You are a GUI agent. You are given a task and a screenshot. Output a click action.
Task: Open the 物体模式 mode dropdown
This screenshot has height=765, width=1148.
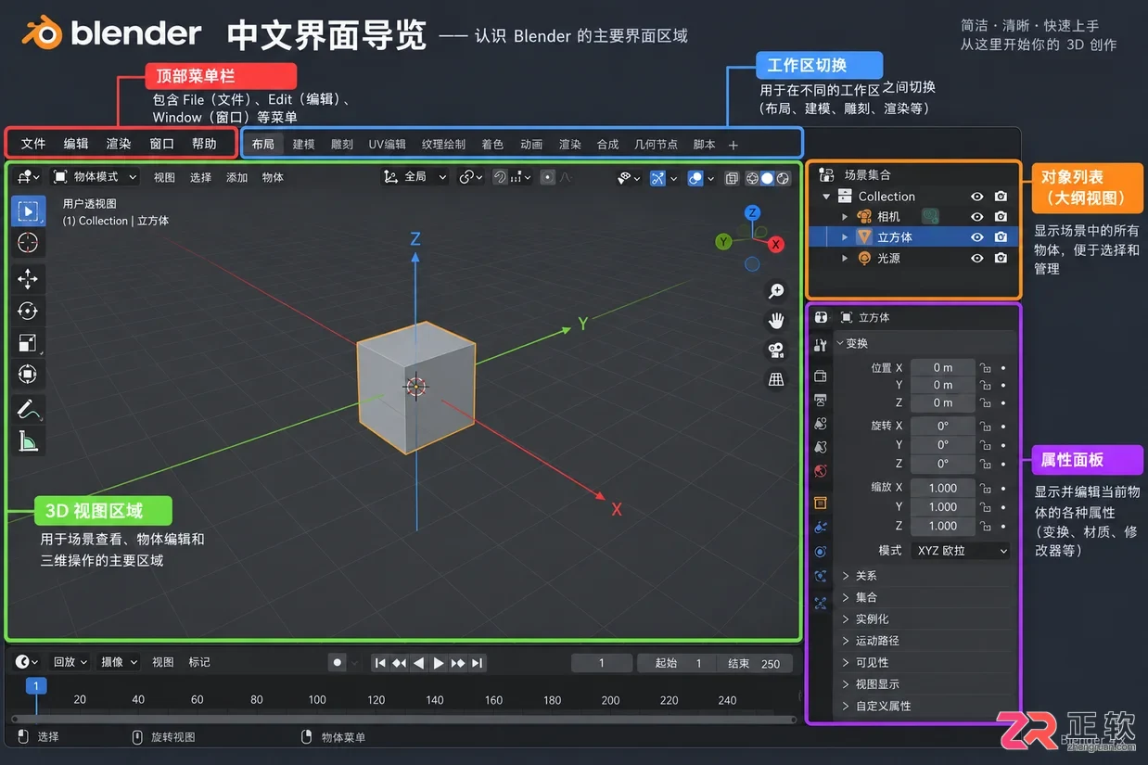pyautogui.click(x=96, y=176)
